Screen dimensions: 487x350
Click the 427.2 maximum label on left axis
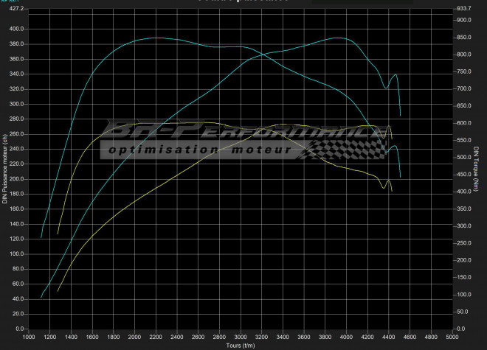click(15, 9)
